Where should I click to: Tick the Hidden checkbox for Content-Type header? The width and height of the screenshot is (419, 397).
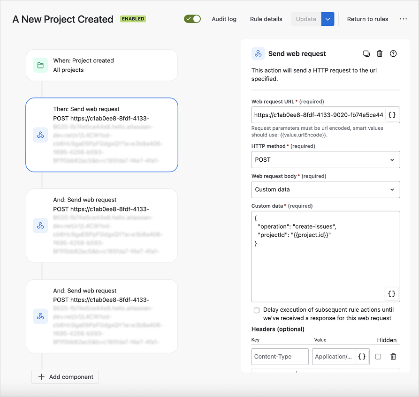(378, 357)
